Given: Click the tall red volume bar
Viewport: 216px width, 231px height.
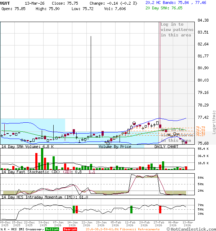Looking at the screenshot, I should click(36, 161).
